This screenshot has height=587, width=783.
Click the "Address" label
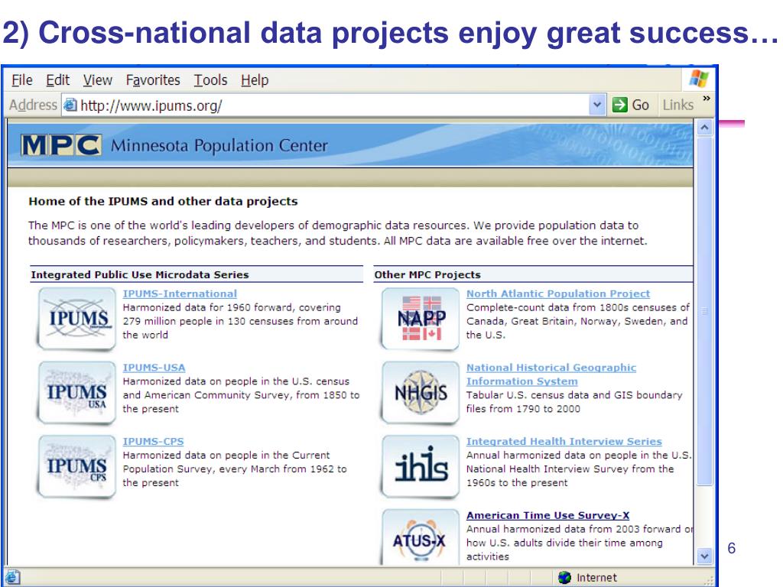pos(33,105)
